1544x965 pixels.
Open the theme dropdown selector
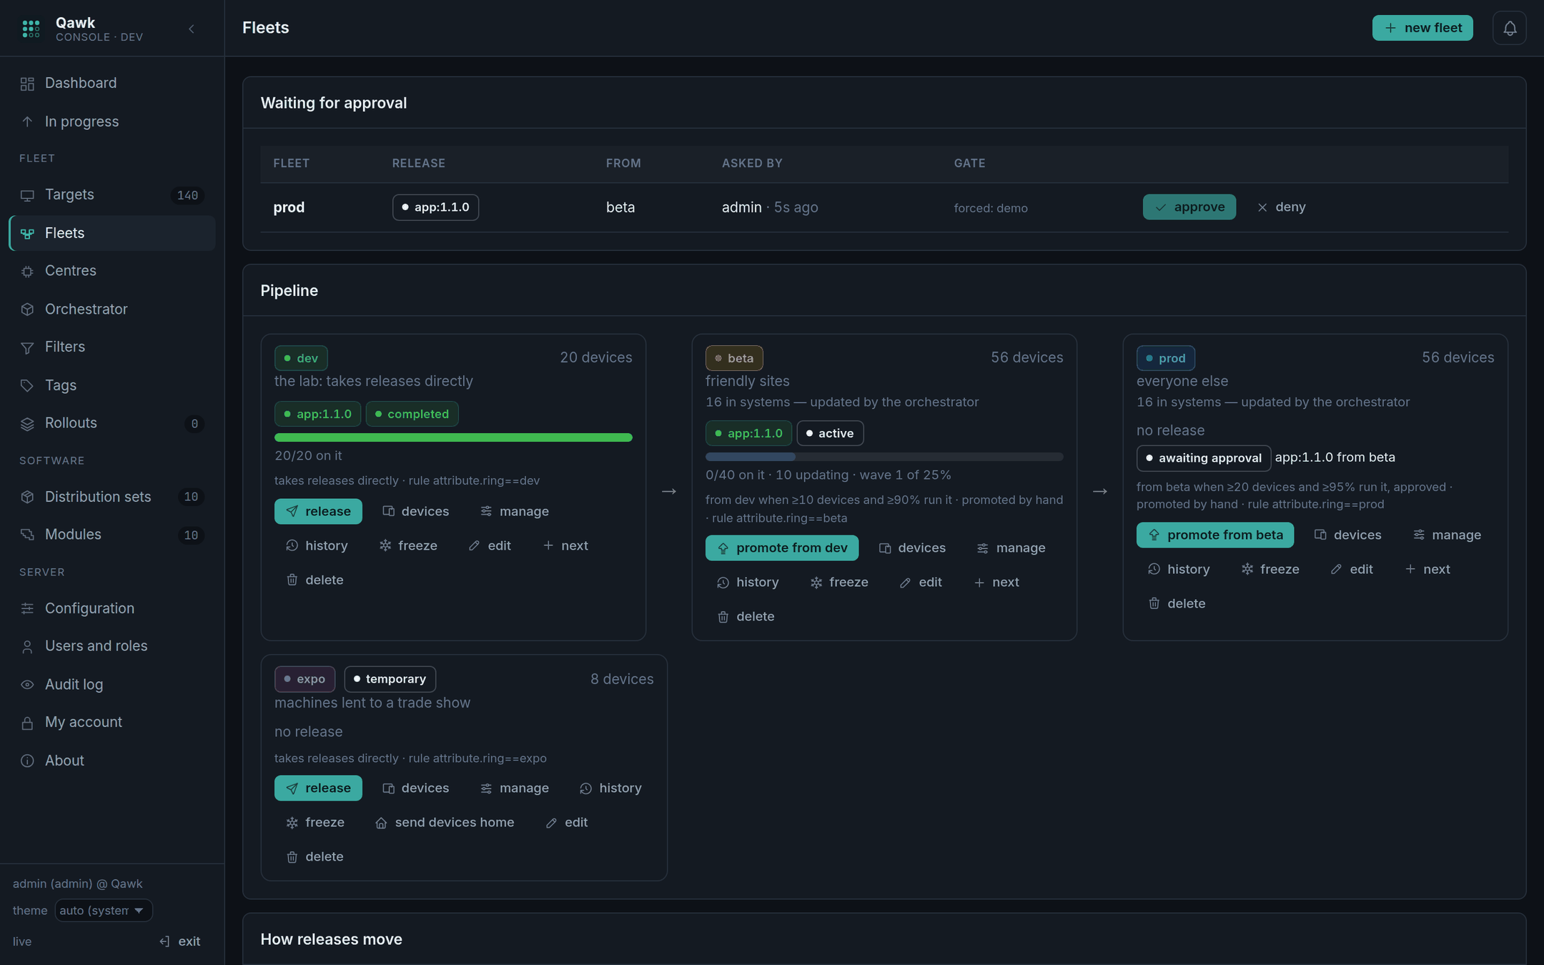click(x=104, y=910)
